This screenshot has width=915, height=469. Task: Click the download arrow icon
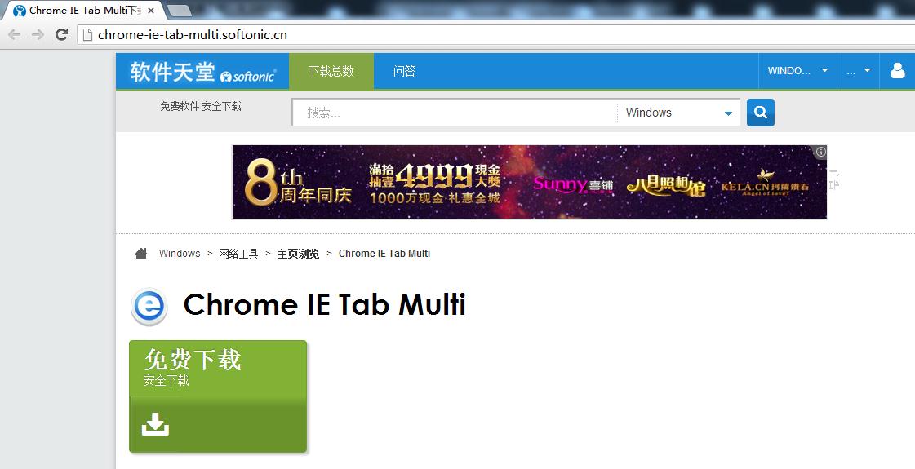(x=155, y=424)
